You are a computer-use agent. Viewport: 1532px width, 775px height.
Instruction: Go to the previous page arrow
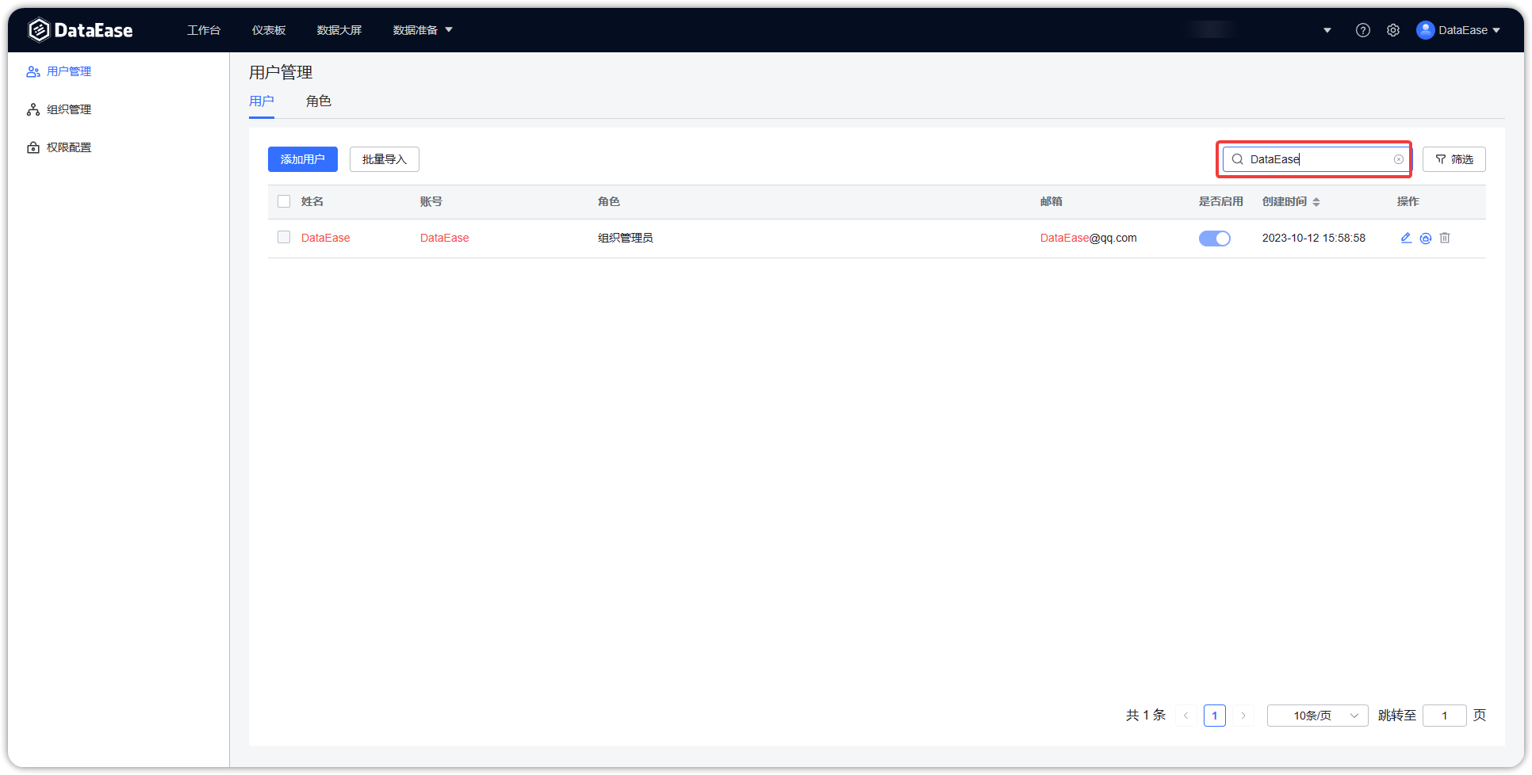coord(1186,716)
